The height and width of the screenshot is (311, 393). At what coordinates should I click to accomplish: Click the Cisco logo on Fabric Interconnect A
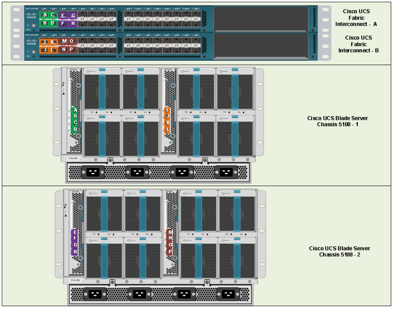click(31, 15)
